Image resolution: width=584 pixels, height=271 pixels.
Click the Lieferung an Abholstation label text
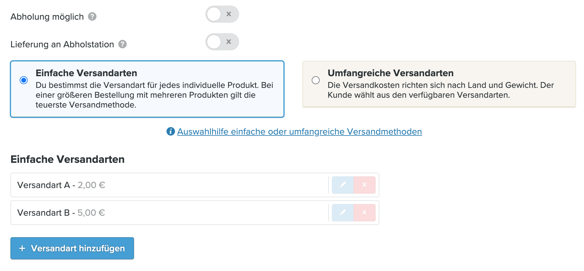point(62,44)
